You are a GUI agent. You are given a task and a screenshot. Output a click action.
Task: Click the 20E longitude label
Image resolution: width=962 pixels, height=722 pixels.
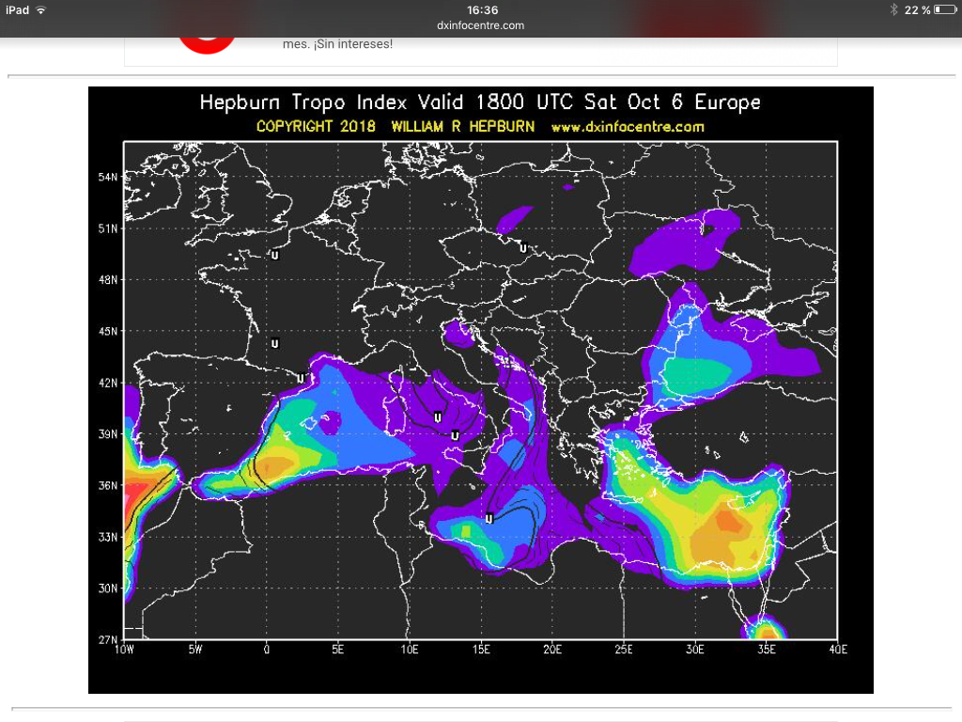point(552,650)
